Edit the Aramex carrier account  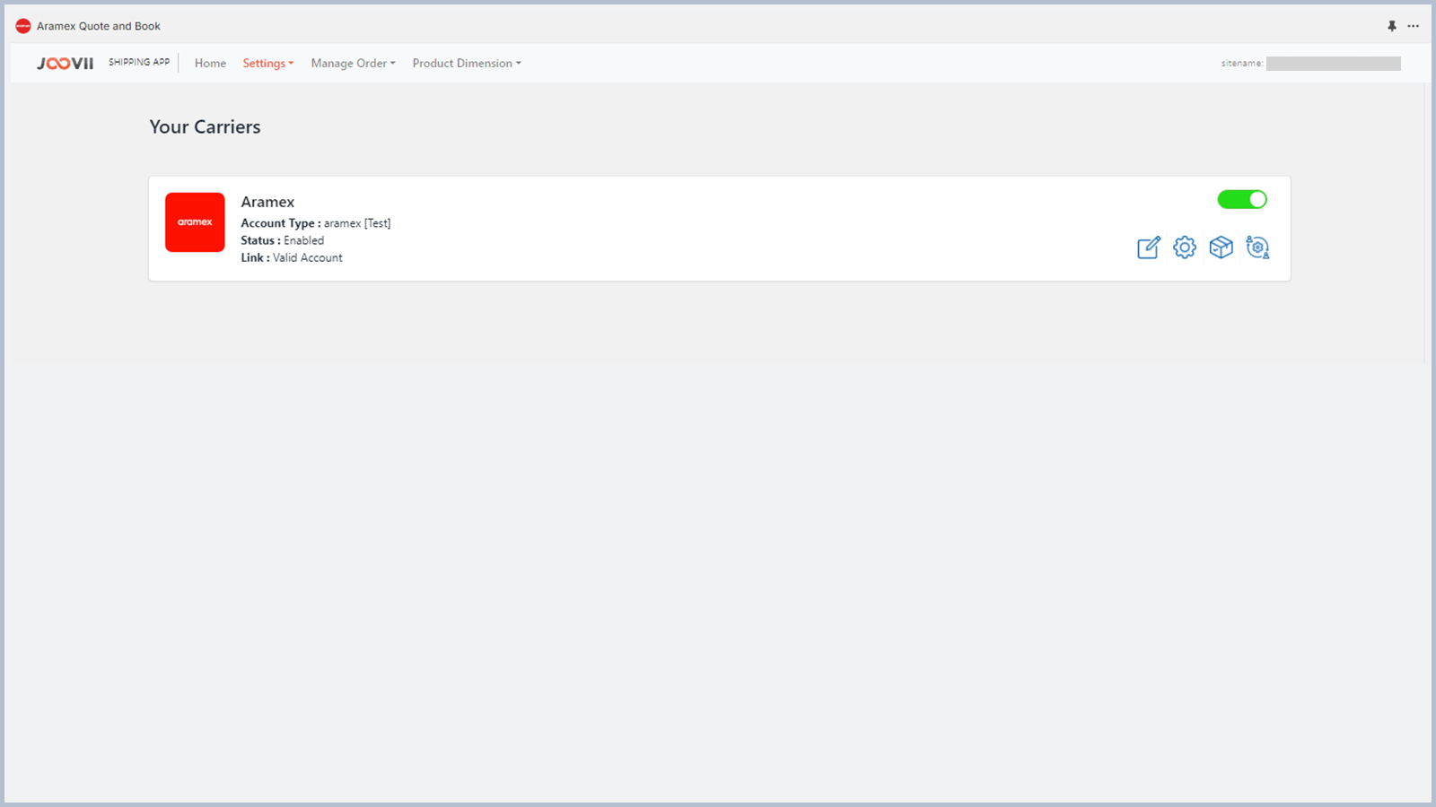click(1149, 247)
